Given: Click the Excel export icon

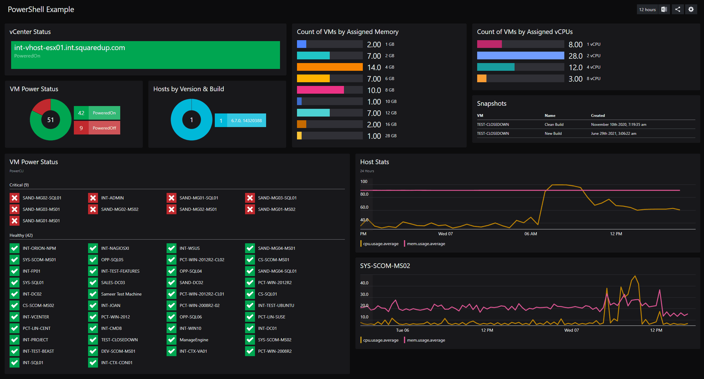Looking at the screenshot, I should click(x=664, y=9).
